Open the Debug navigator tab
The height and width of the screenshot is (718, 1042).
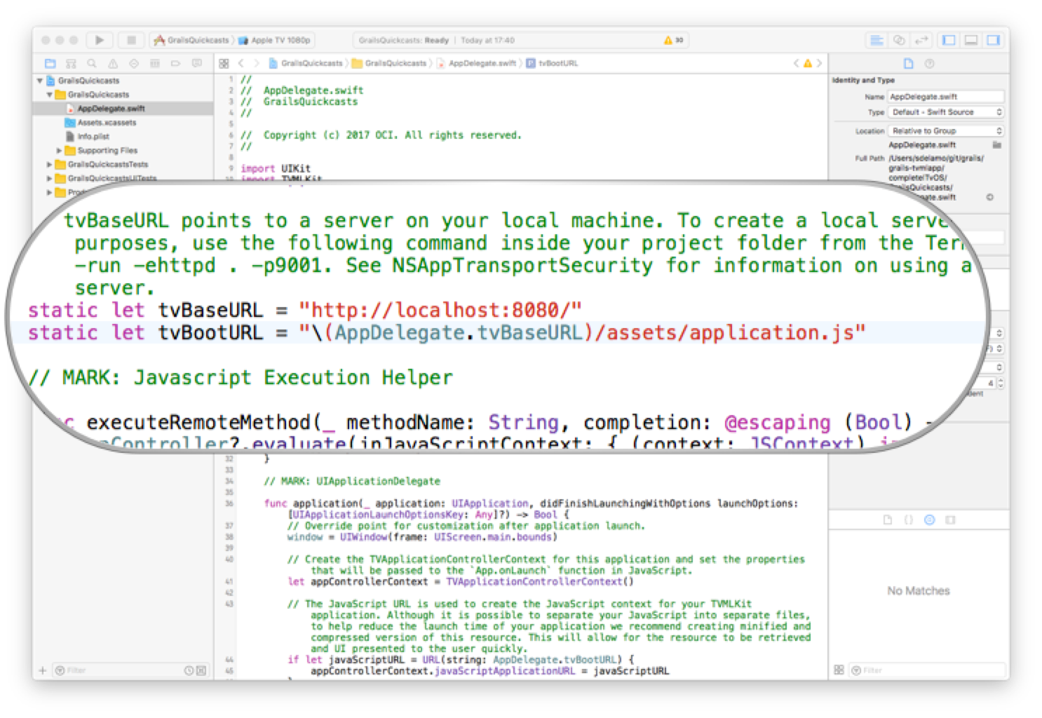[x=155, y=63]
